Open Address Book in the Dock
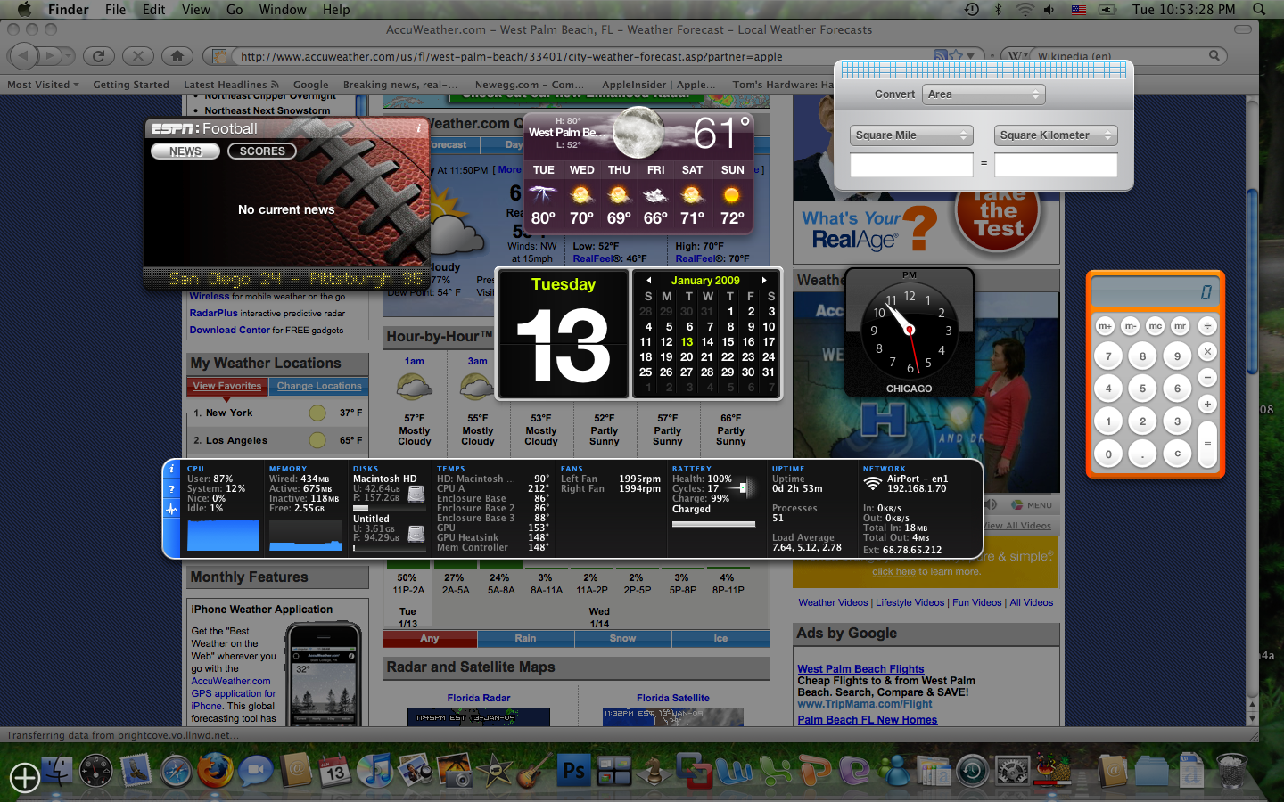The width and height of the screenshot is (1284, 802). 295,771
